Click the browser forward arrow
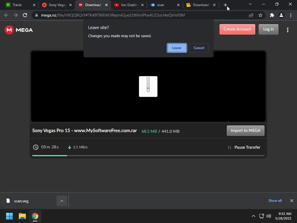297x223 pixels. click(x=16, y=15)
